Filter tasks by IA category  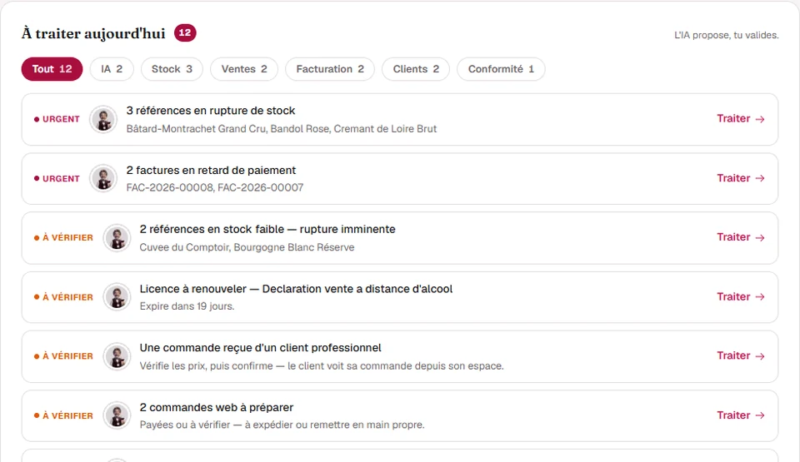click(112, 69)
